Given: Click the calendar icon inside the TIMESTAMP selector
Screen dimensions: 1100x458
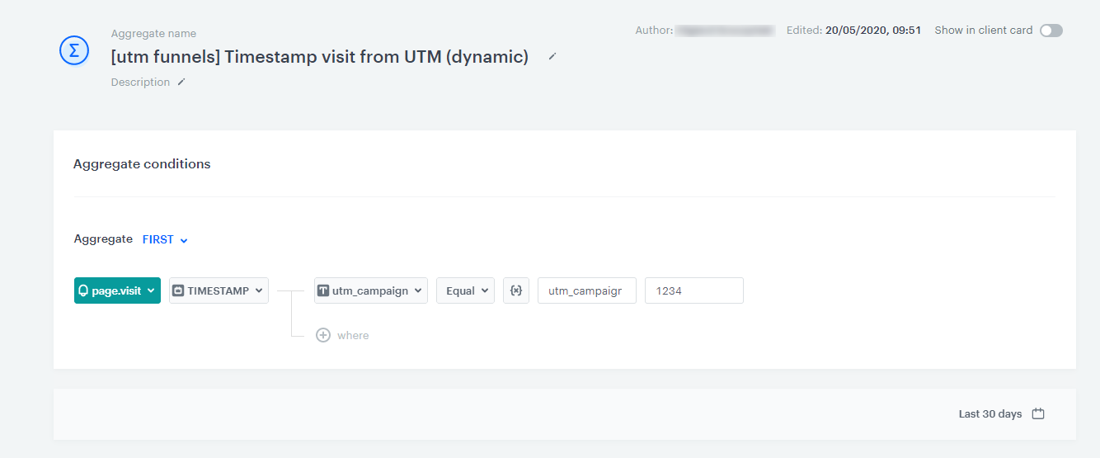Looking at the screenshot, I should pyautogui.click(x=178, y=290).
